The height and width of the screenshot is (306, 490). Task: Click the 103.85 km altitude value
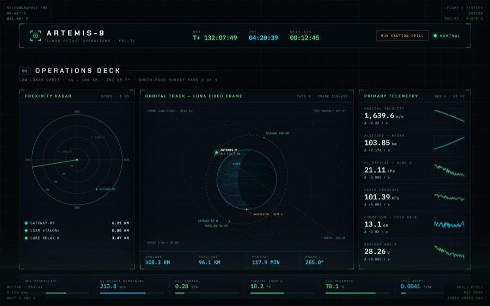point(381,143)
